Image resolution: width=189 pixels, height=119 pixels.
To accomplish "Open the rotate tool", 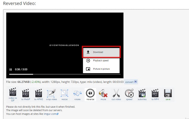I will (x=77, y=95).
